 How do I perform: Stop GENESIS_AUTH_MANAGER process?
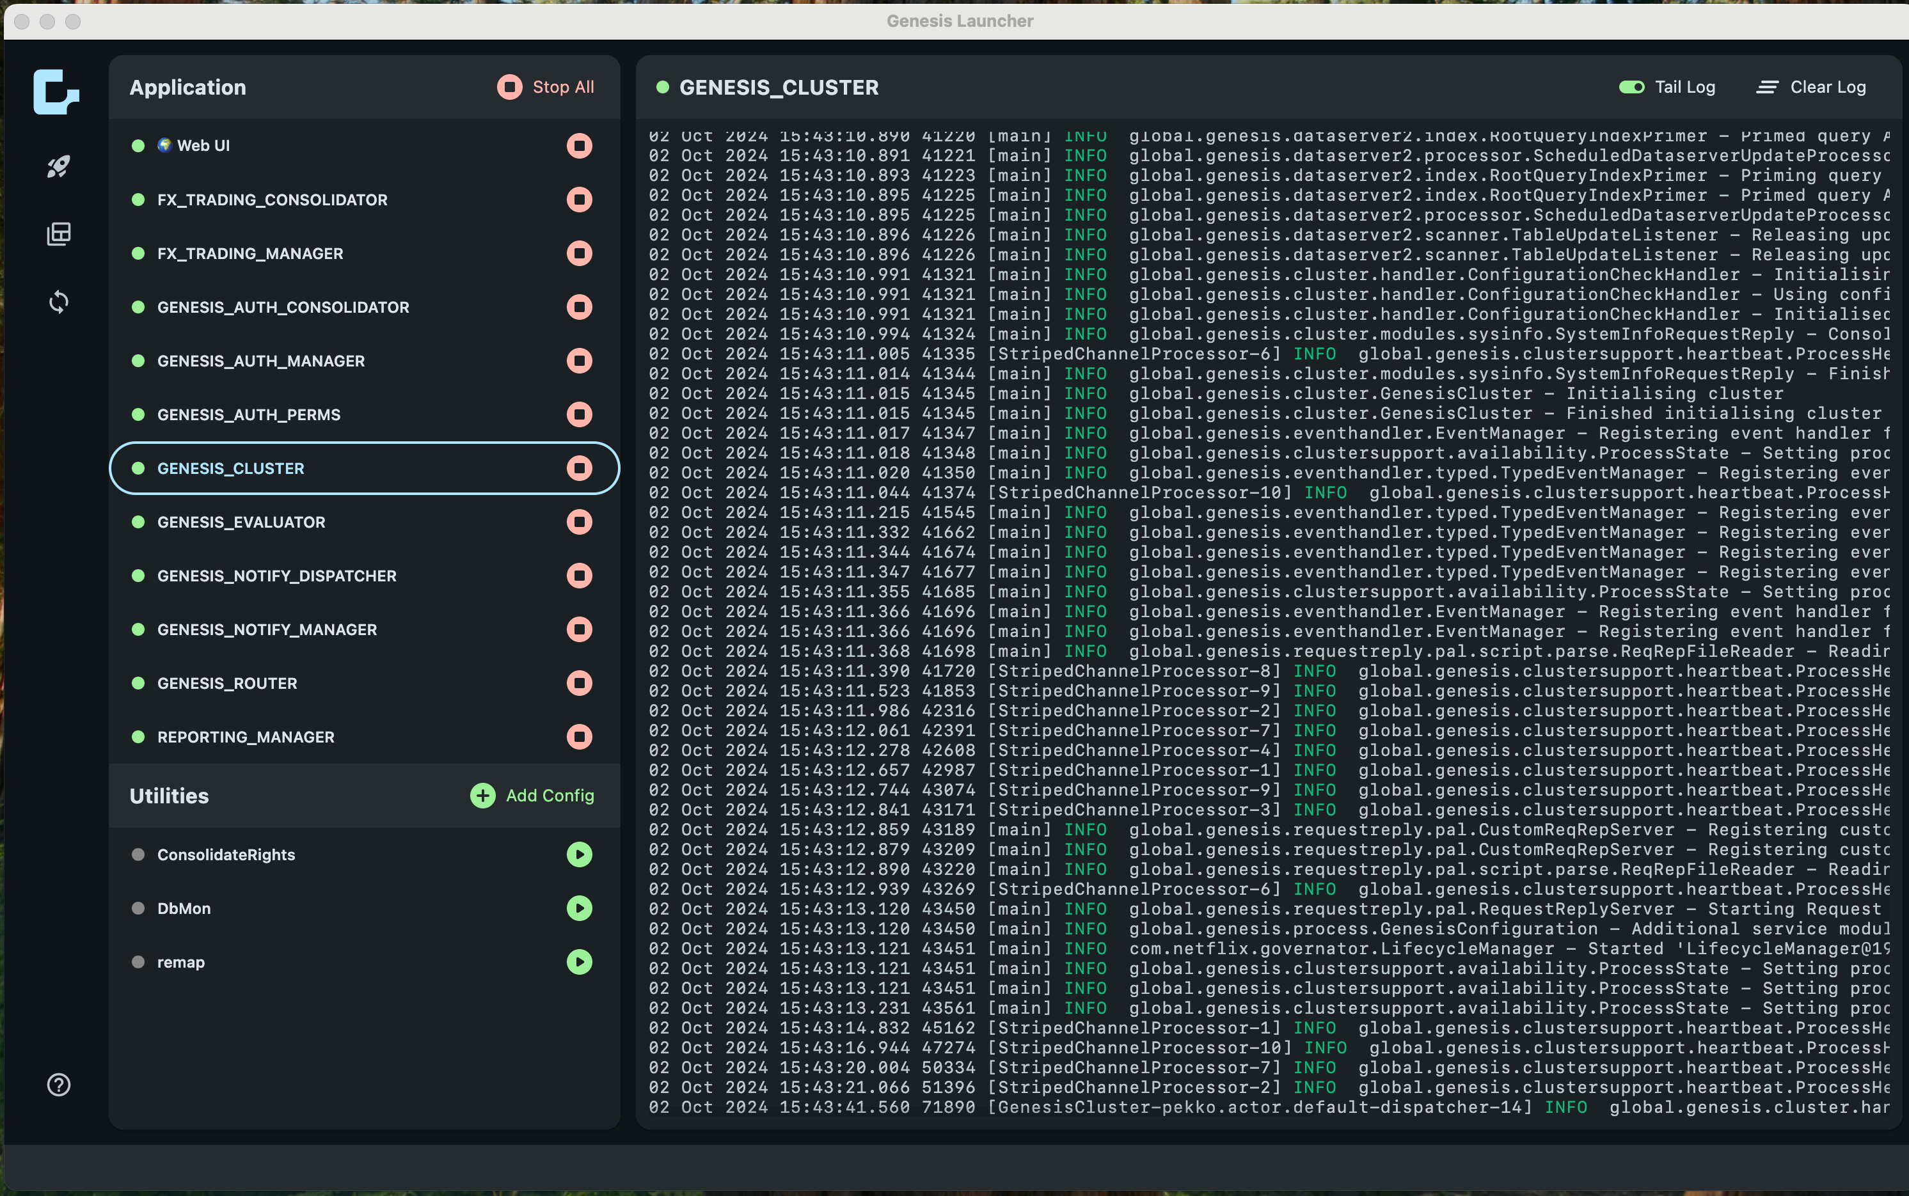coord(579,361)
